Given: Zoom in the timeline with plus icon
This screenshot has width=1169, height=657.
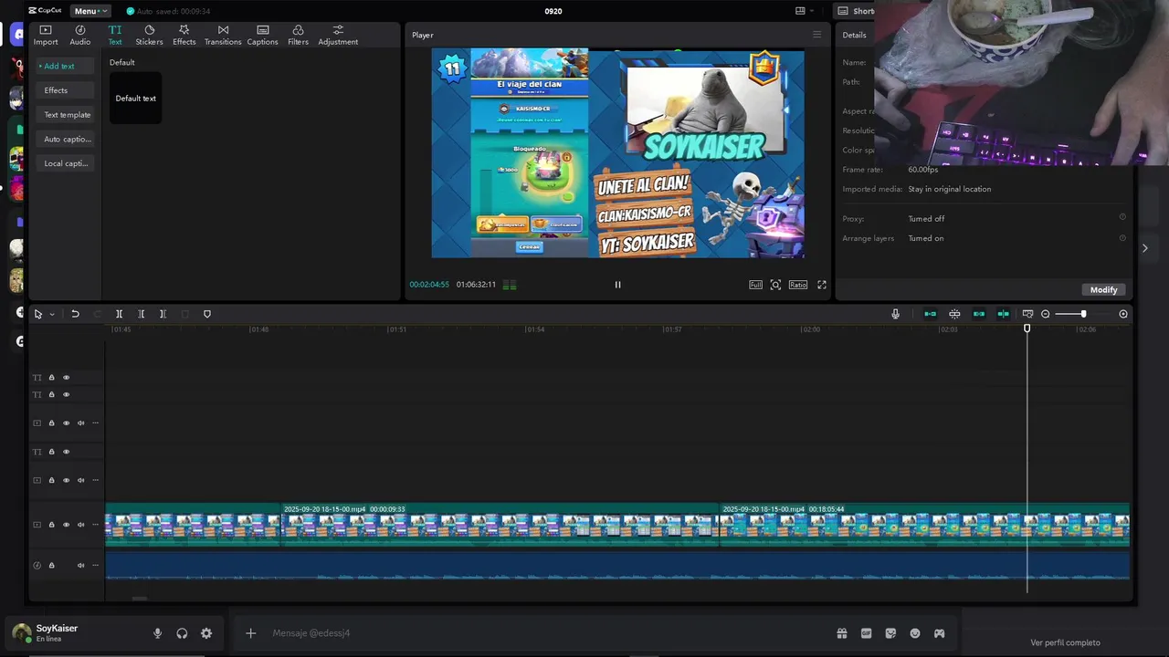Looking at the screenshot, I should tap(1123, 314).
